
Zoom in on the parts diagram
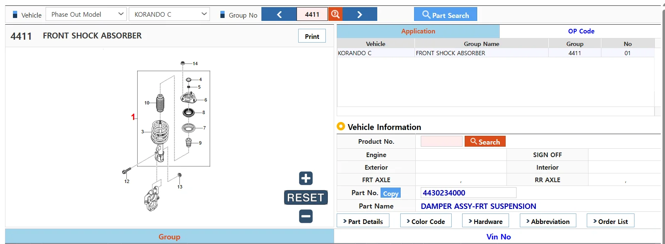click(x=306, y=178)
